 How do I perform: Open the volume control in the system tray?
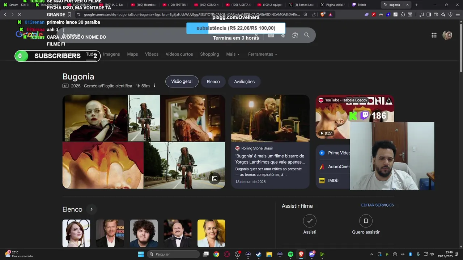tap(431, 254)
